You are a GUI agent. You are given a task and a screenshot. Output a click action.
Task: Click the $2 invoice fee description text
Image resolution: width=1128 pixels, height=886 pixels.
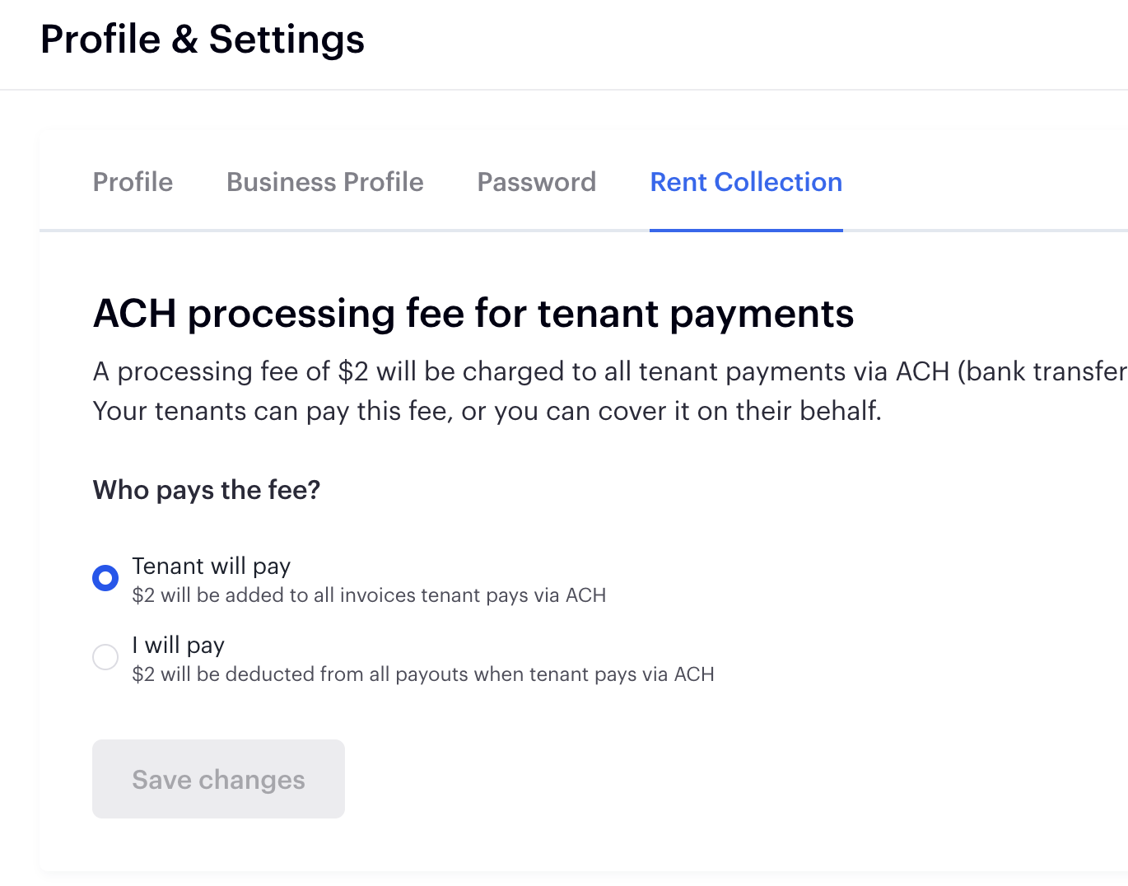point(369,595)
